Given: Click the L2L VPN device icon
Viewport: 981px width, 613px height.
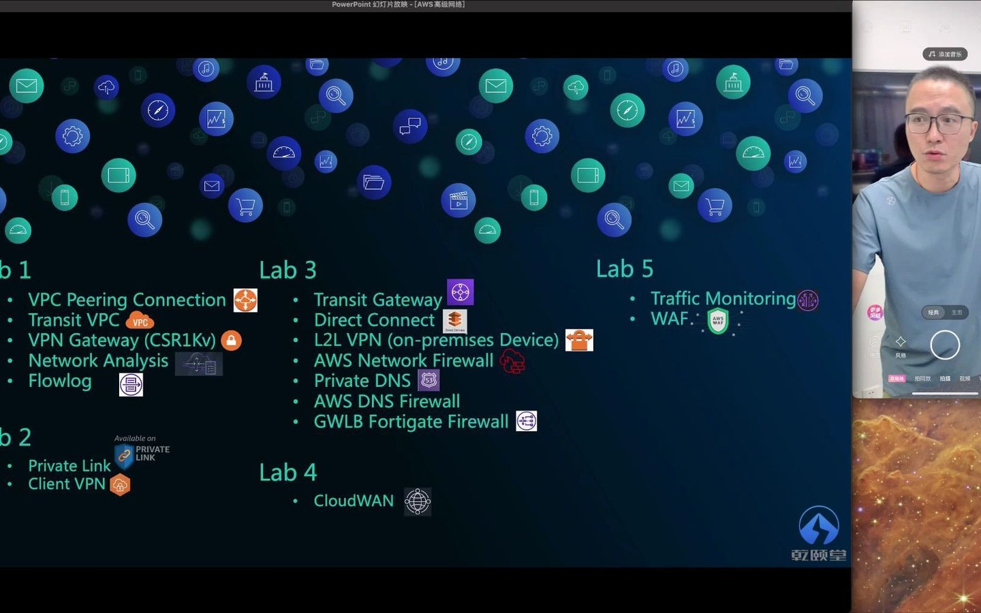Looking at the screenshot, I should 579,340.
